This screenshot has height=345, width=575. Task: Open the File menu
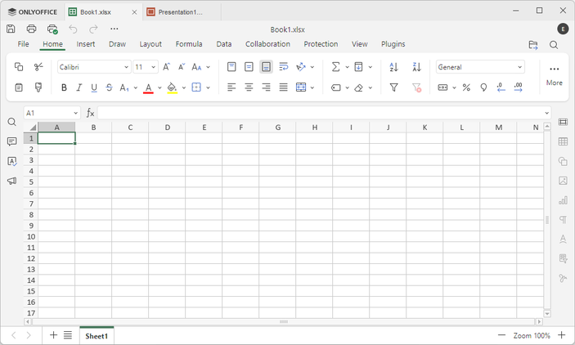pos(23,44)
